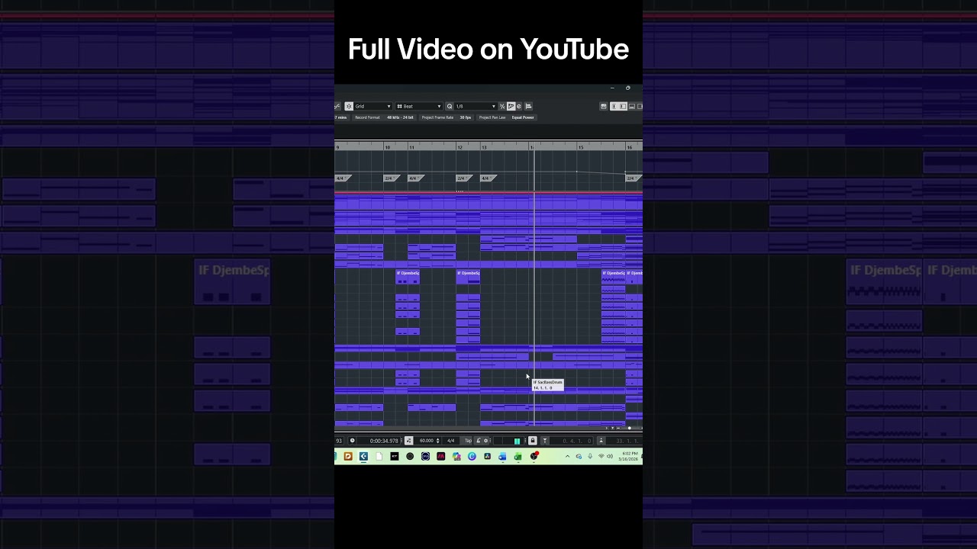The width and height of the screenshot is (977, 549).
Task: Click the Tap tempo button
Action: pyautogui.click(x=469, y=441)
